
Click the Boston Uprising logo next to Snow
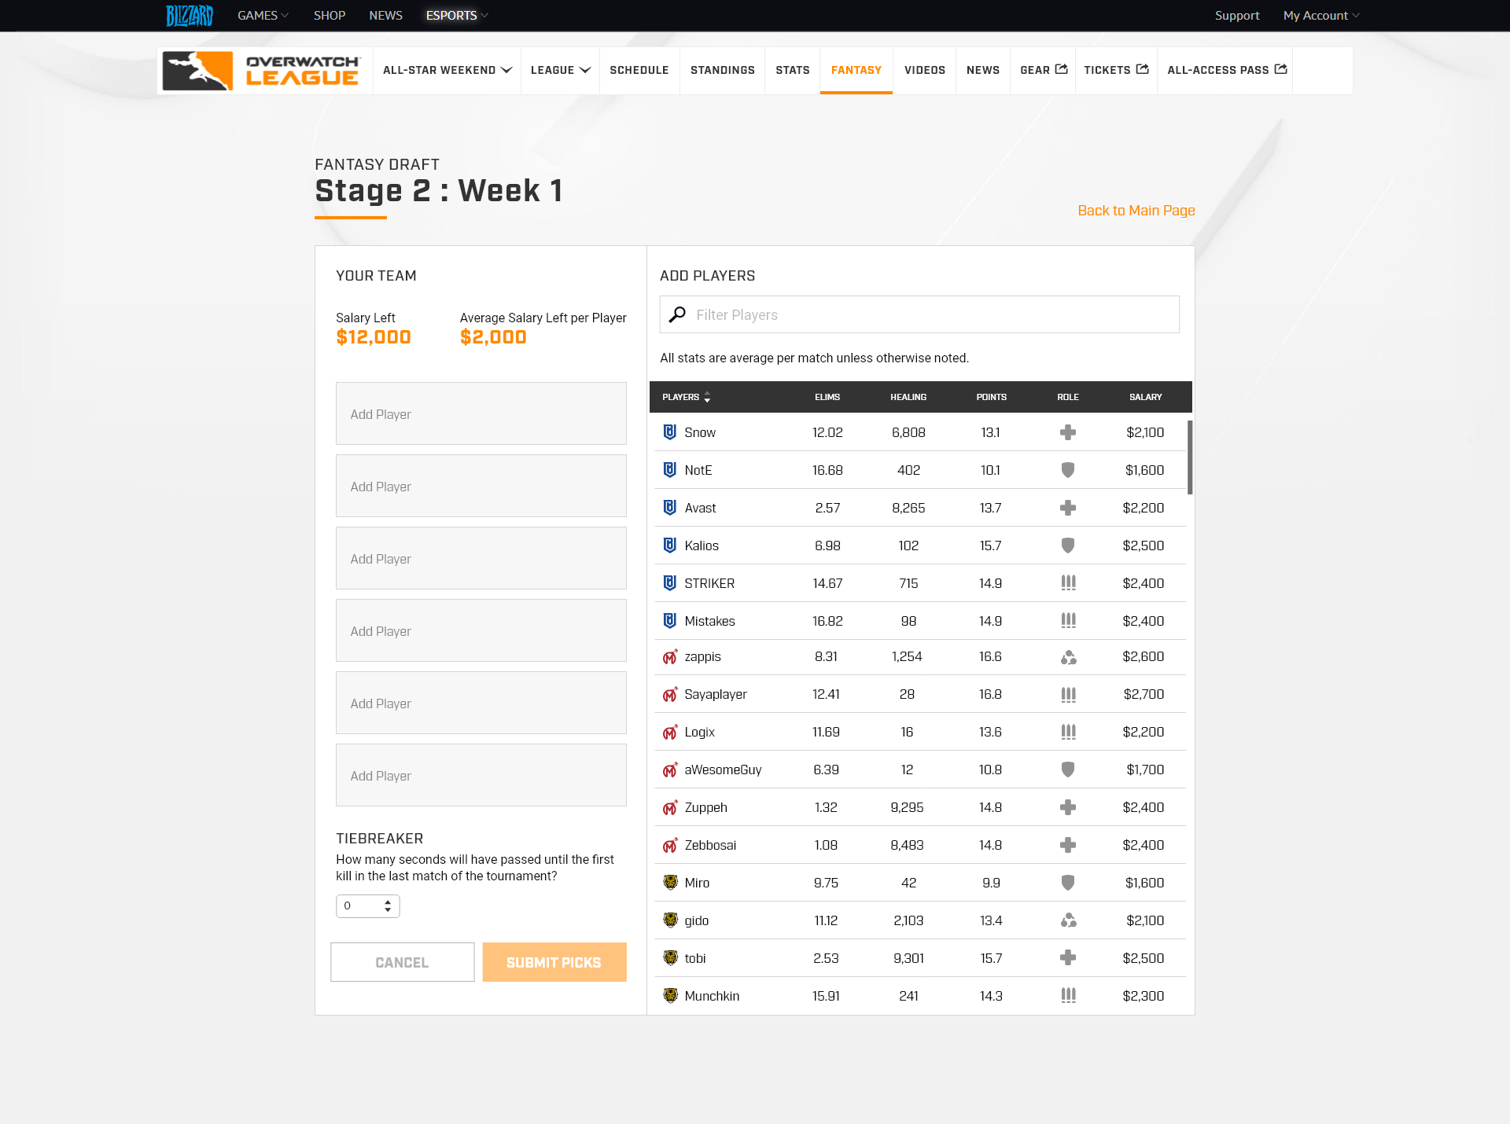(669, 432)
